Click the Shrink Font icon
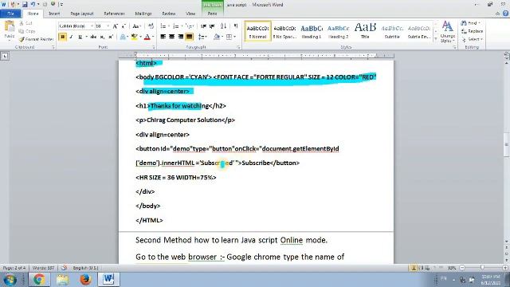This screenshot has height=287, width=510. click(x=124, y=26)
